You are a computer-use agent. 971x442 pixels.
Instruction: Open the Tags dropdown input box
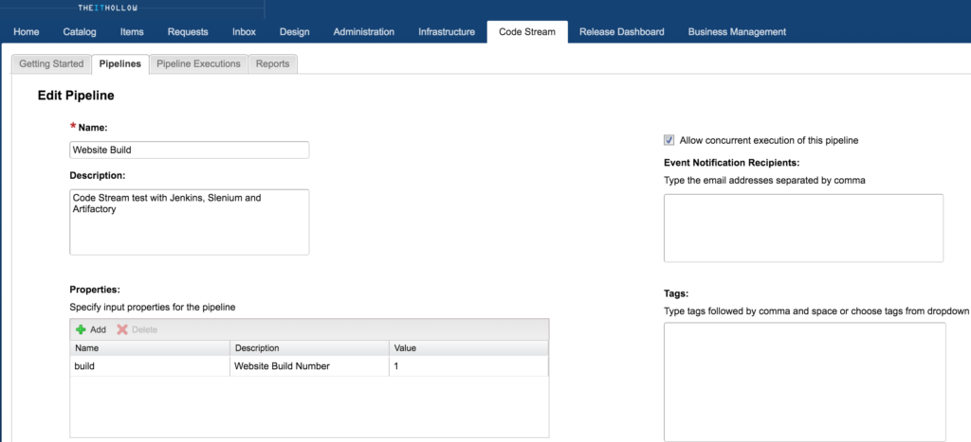click(x=804, y=381)
